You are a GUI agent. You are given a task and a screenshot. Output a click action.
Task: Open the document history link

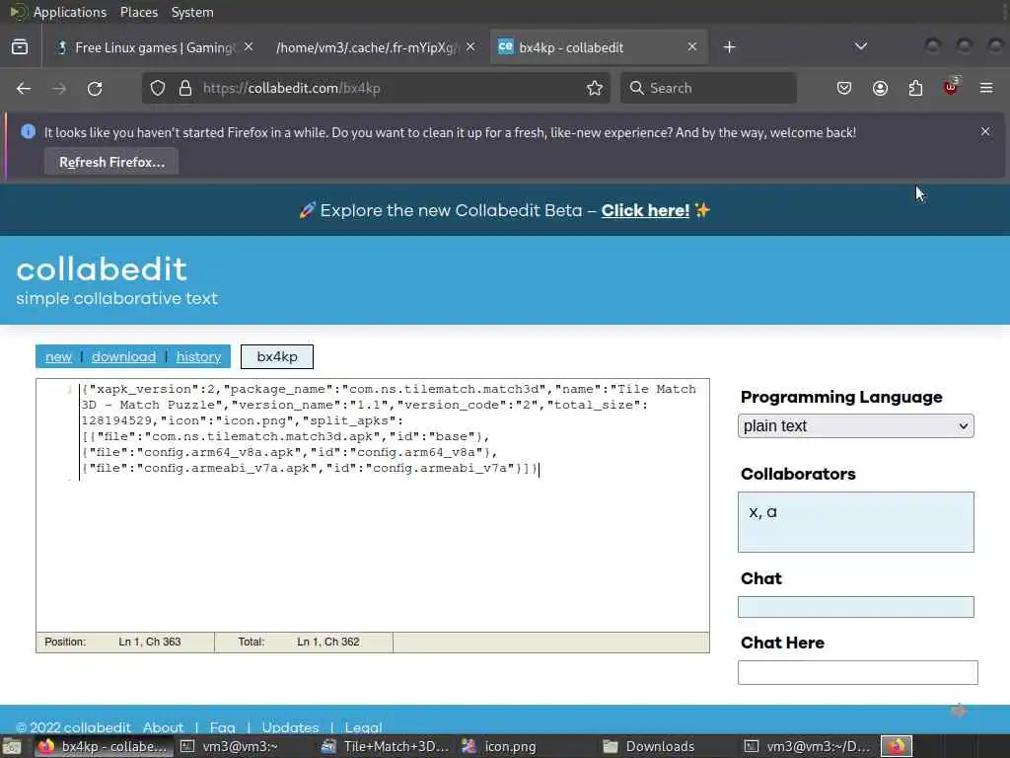click(198, 356)
